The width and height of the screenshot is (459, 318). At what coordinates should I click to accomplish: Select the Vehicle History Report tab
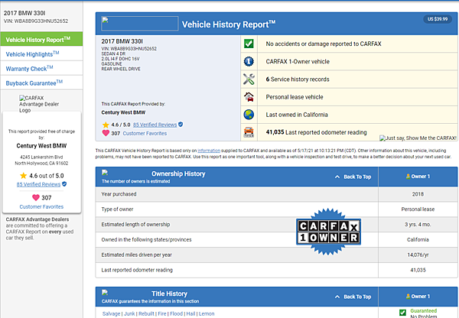41,39
